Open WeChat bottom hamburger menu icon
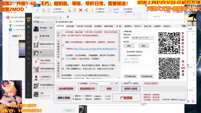The height and width of the screenshot is (113, 201). [29, 95]
